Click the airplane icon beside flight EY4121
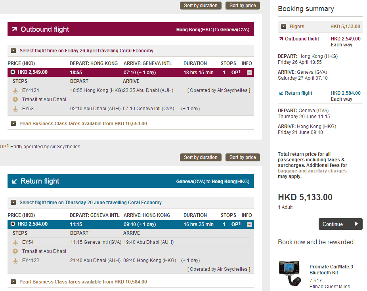The height and width of the screenshot is (291, 367). click(15, 90)
